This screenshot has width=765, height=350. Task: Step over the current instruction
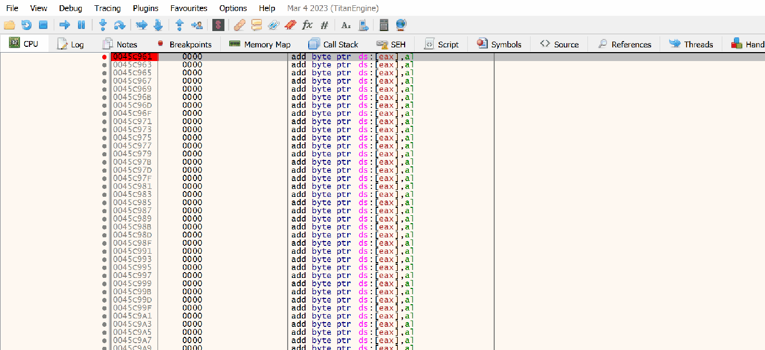coord(120,24)
